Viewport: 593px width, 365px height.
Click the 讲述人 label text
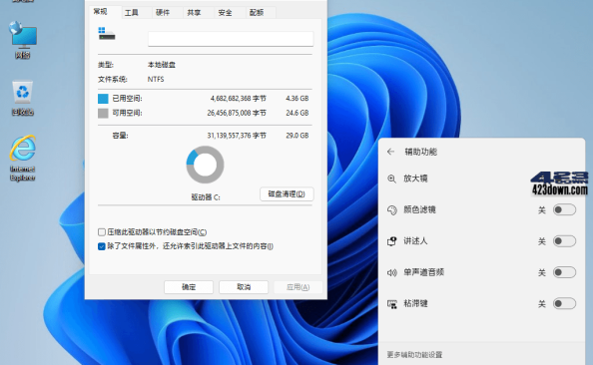click(415, 241)
